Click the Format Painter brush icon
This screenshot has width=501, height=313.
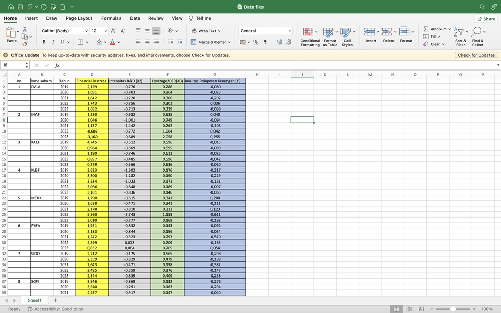pyautogui.click(x=25, y=44)
